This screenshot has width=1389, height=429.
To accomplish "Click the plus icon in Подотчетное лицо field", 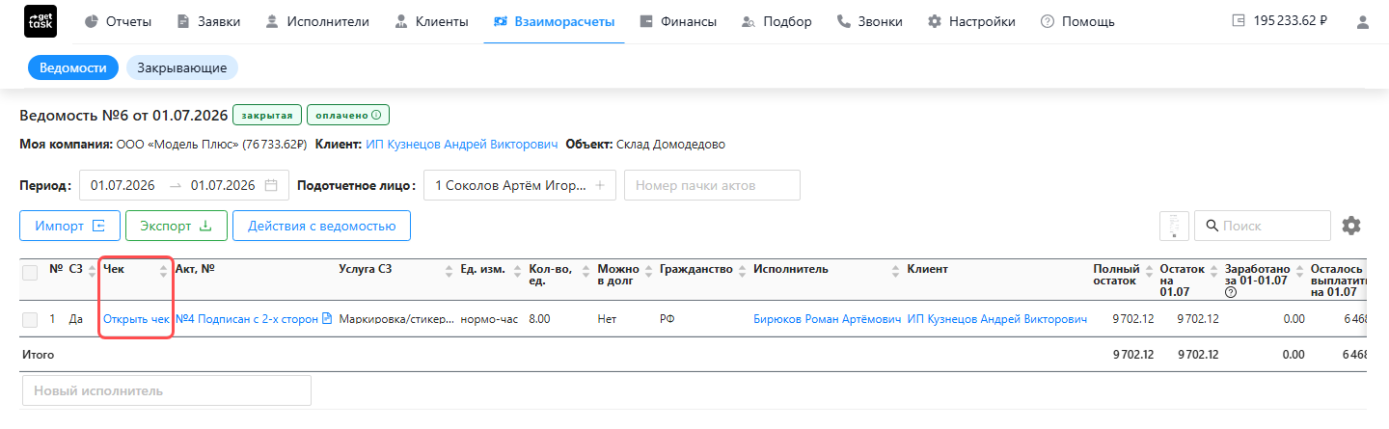I will click(599, 185).
